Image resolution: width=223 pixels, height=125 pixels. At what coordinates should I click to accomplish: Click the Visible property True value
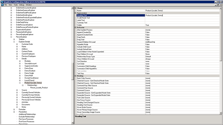pyautogui.click(x=182, y=25)
